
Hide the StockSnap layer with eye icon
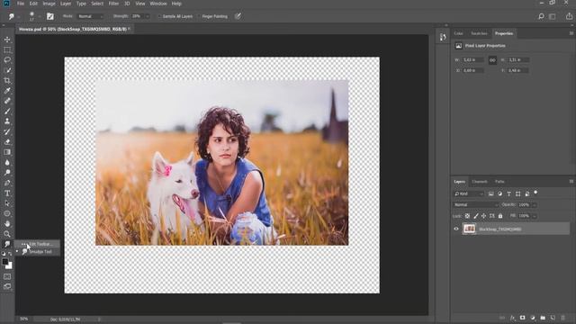456,229
